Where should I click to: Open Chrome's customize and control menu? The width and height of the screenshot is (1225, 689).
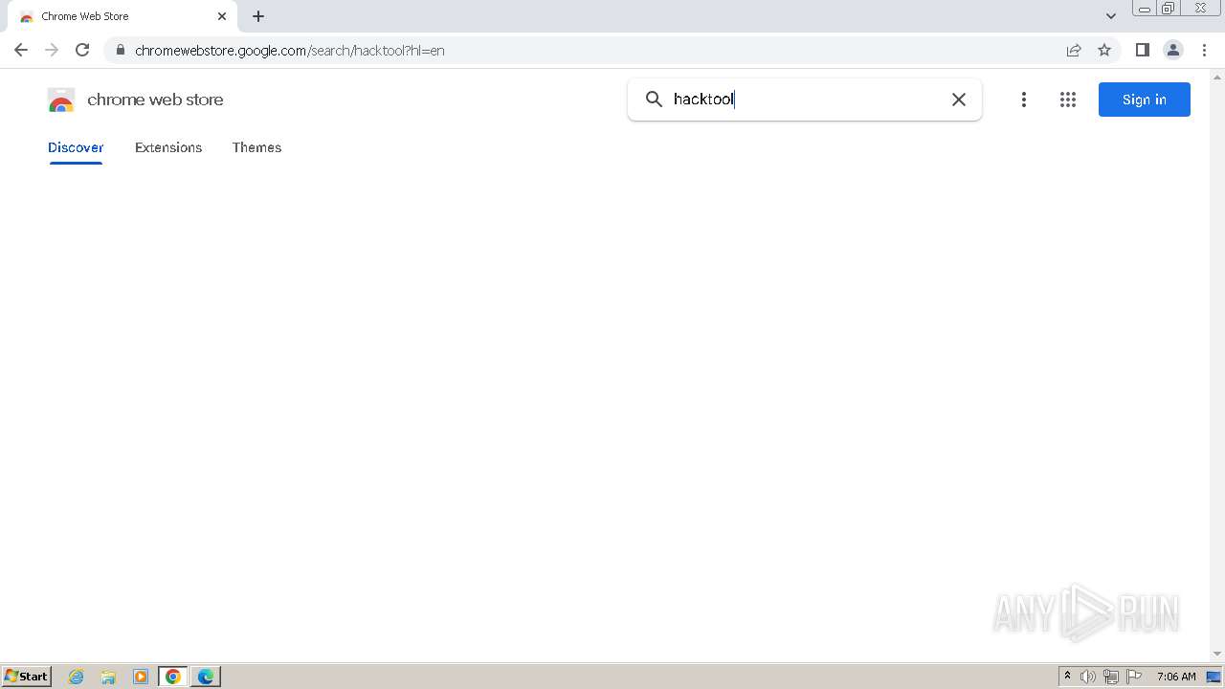[x=1204, y=50]
